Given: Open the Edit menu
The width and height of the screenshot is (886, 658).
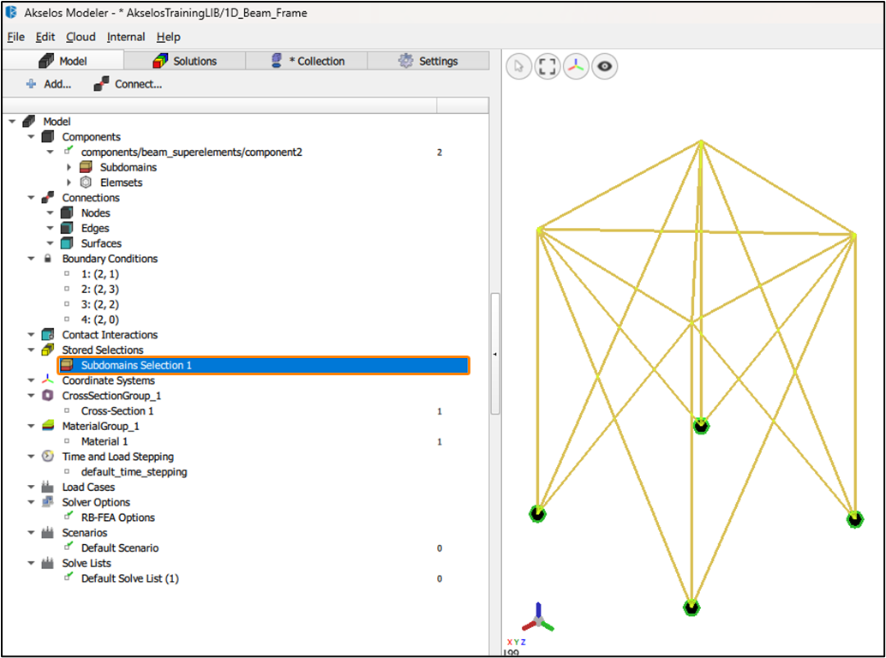Looking at the screenshot, I should (45, 37).
